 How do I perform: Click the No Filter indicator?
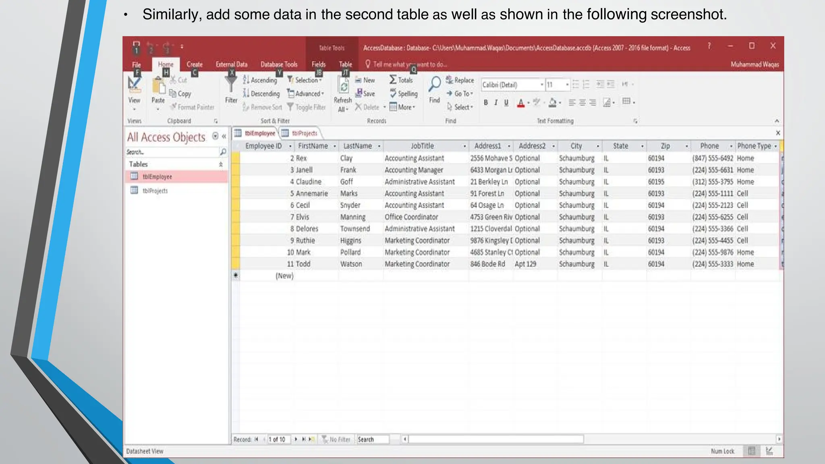click(x=336, y=439)
